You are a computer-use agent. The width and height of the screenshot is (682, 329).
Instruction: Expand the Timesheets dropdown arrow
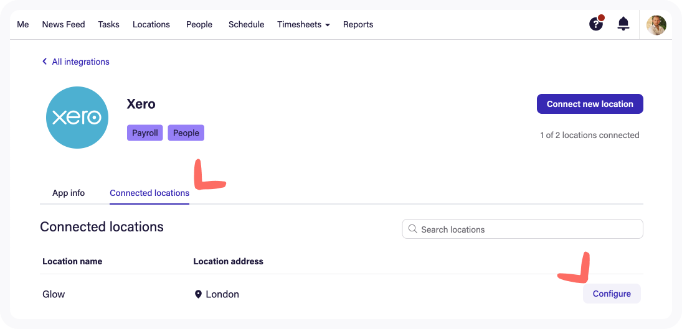327,25
